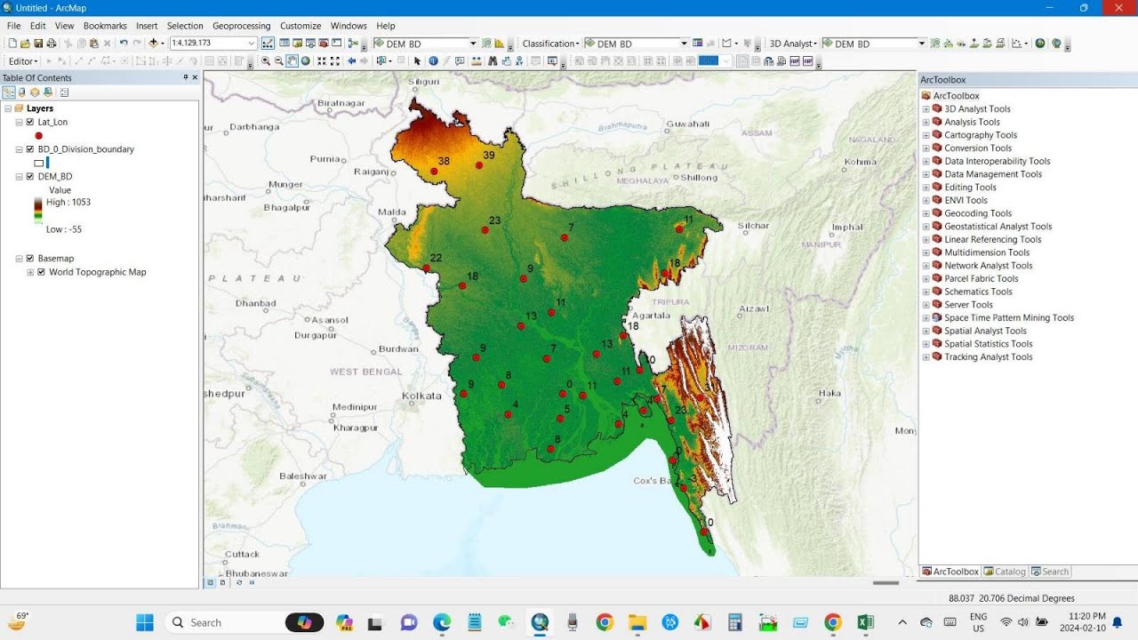Click List By Source icon
The height and width of the screenshot is (640, 1138).
22,92
